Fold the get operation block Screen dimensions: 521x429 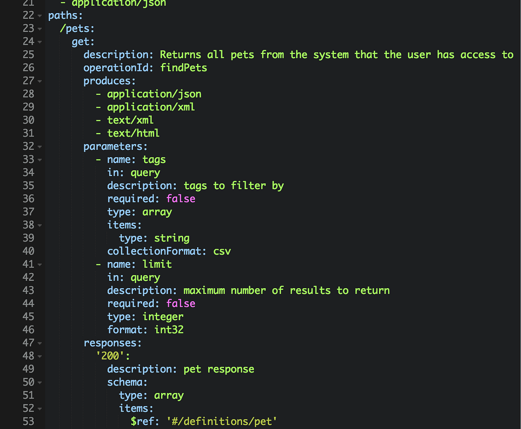(x=39, y=43)
